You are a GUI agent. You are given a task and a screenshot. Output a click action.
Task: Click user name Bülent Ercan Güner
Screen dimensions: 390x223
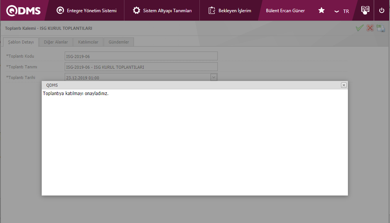tap(285, 11)
